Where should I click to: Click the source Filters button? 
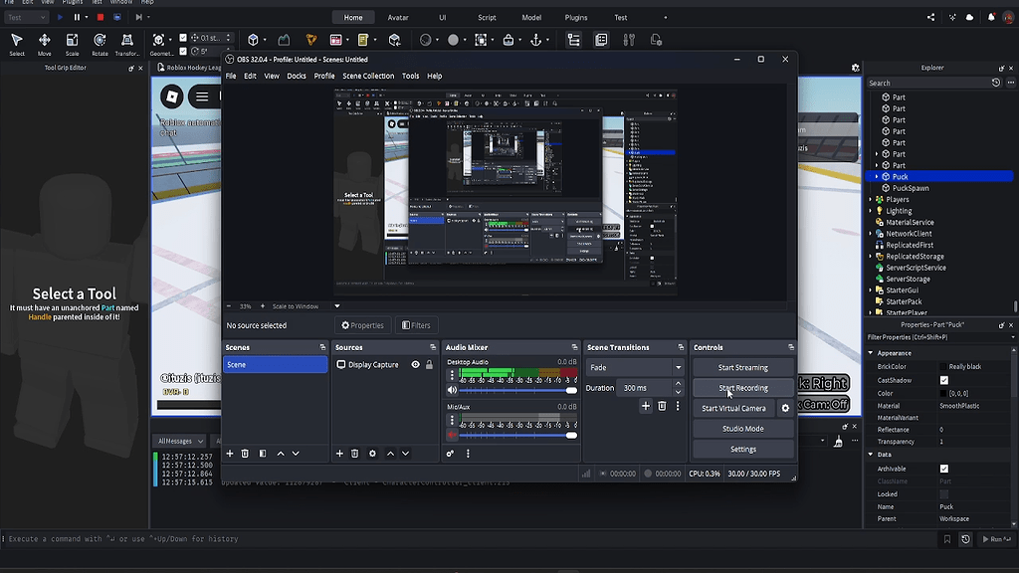(x=416, y=325)
